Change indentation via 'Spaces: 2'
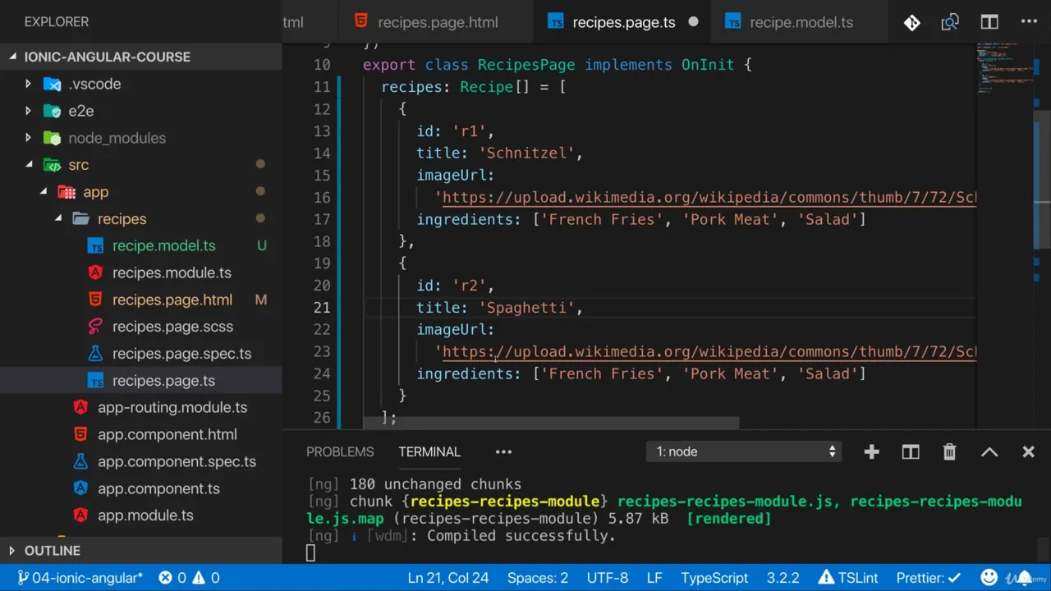This screenshot has height=591, width=1051. pos(538,578)
